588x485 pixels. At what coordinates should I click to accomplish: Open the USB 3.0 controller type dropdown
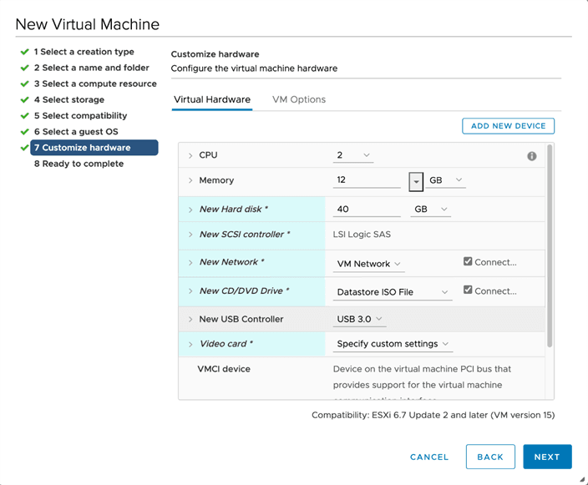[x=360, y=319]
